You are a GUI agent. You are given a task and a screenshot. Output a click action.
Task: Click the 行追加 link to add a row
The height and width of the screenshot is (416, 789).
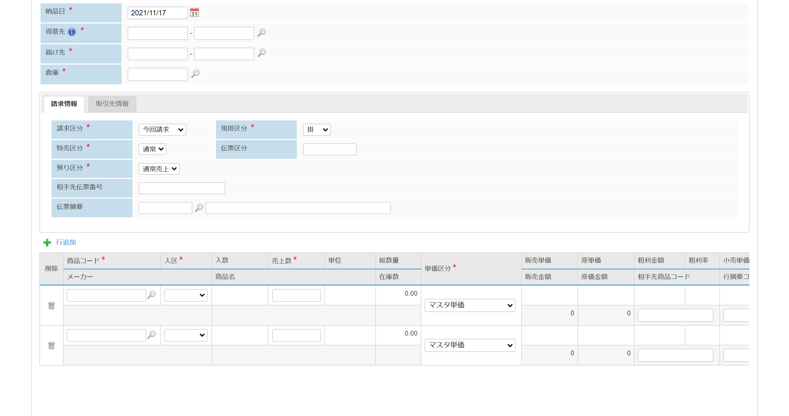[x=65, y=242]
